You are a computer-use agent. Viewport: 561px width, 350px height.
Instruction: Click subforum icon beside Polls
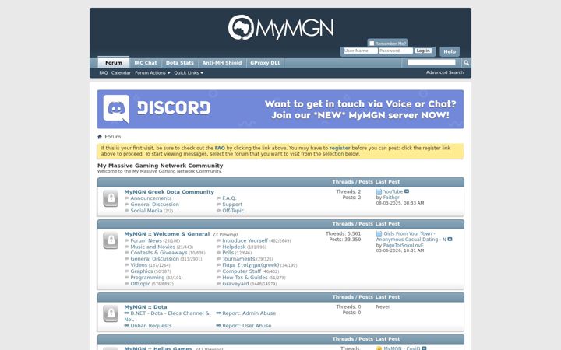(x=219, y=253)
